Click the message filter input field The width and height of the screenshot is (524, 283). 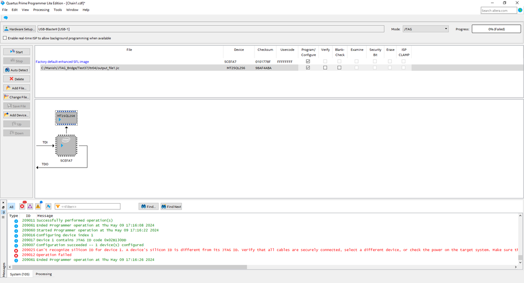[90, 207]
